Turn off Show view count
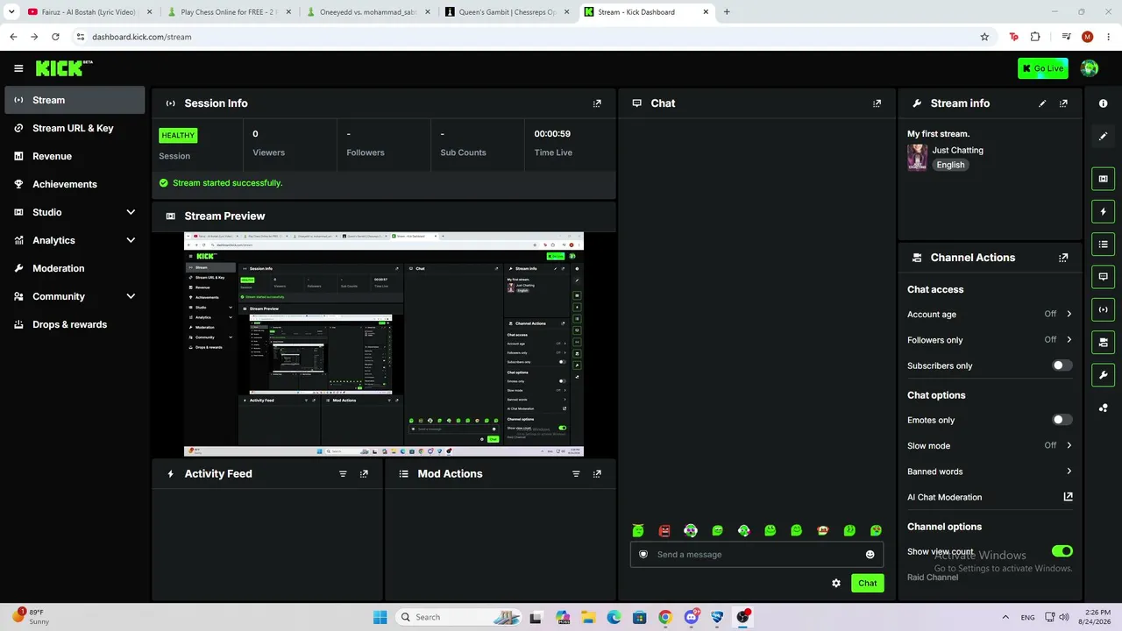 point(1062,551)
